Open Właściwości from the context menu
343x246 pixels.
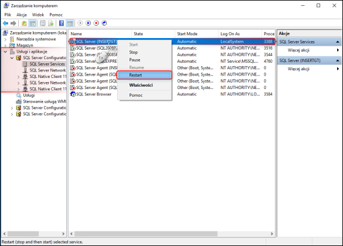[x=145, y=85]
